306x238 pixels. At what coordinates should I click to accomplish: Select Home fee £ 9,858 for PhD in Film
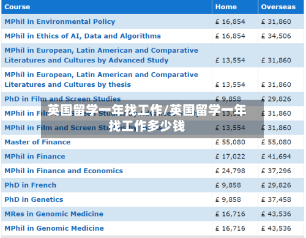click(x=228, y=99)
